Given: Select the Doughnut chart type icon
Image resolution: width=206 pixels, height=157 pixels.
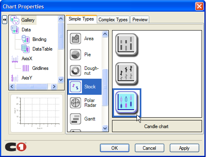Looking at the screenshot, I should point(75,71).
